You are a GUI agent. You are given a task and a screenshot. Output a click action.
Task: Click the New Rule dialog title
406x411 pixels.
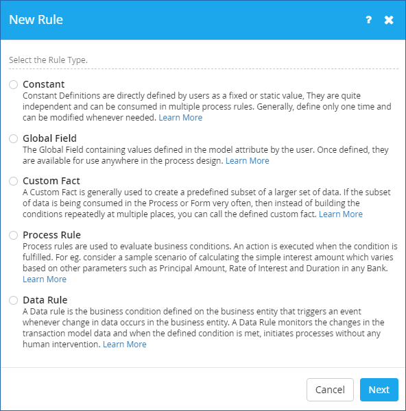point(36,20)
